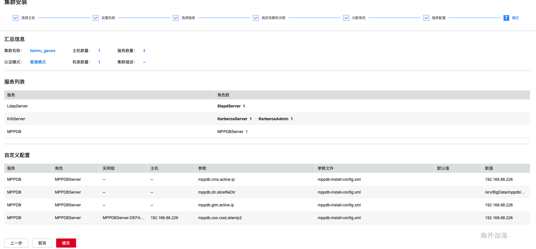Screen dimensions: 536x249
Task: Click the checkmark icon beside 选择主机 step
Action: [x=16, y=18]
